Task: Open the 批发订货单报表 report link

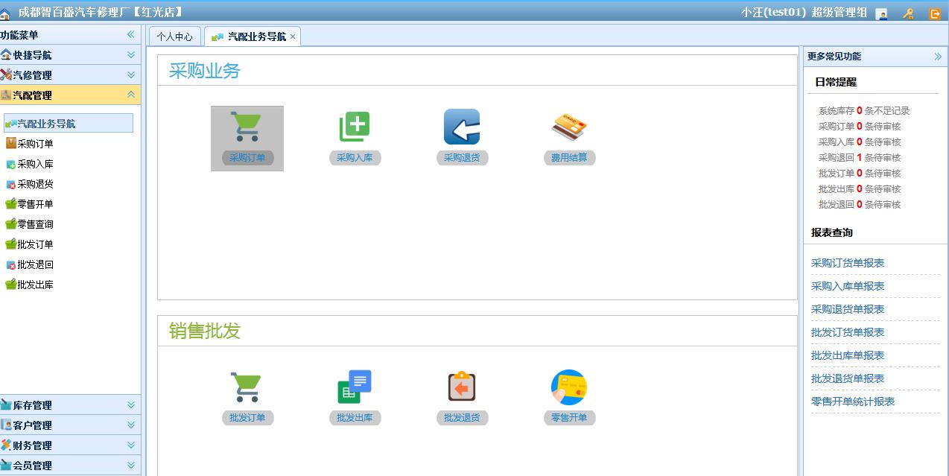Action: (848, 332)
